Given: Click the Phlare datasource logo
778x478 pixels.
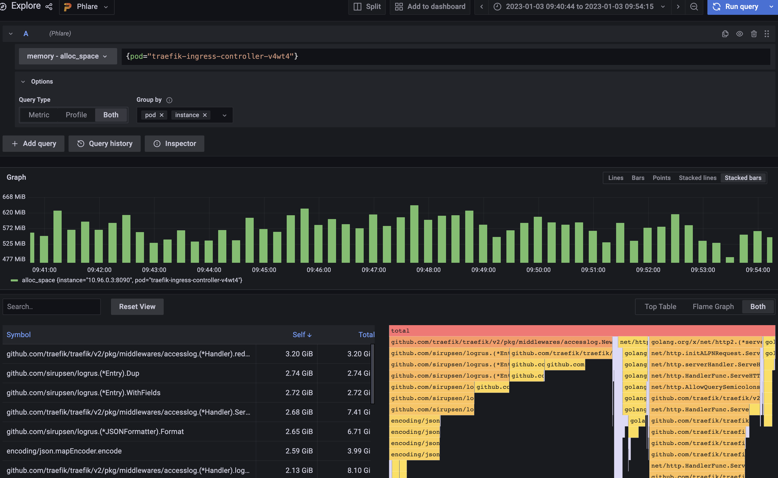Looking at the screenshot, I should click(x=67, y=7).
